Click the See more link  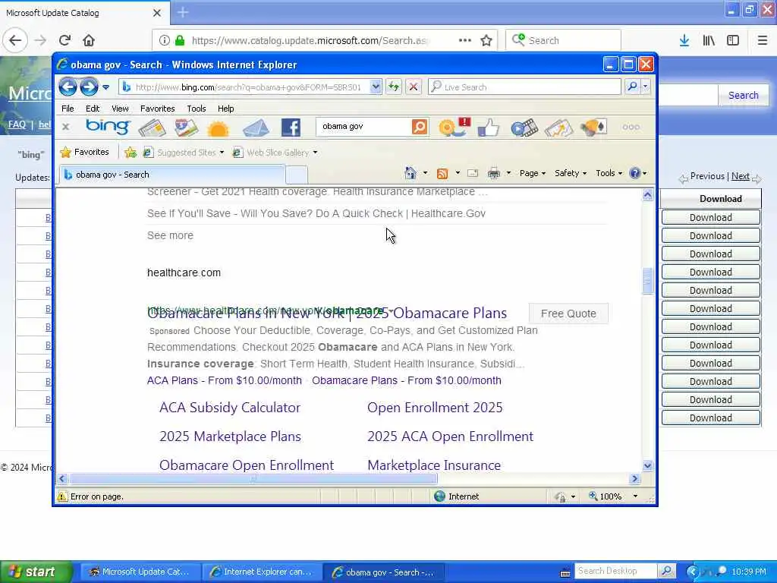point(170,235)
